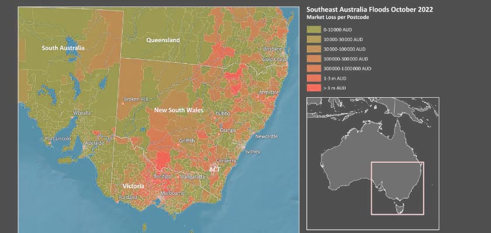Screen dimensions: 491x233
Task: Click the Dubbo city marker
Action: click(x=215, y=118)
